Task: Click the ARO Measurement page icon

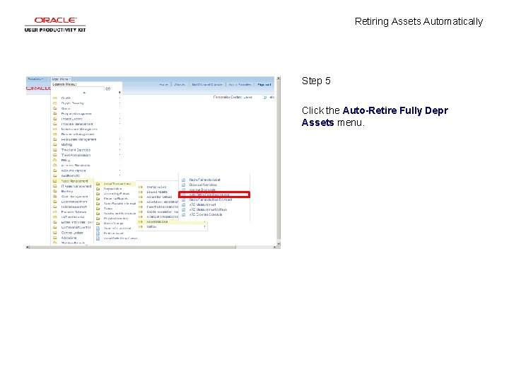Action: pos(183,204)
